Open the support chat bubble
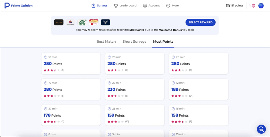Image resolution: width=270 pixels, height=137 pixels. coord(261,129)
